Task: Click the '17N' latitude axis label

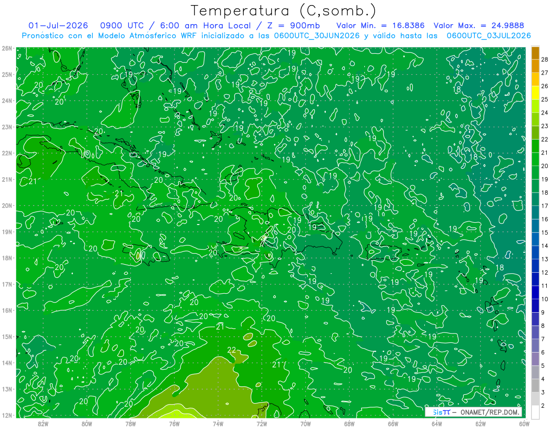Action: (7, 284)
